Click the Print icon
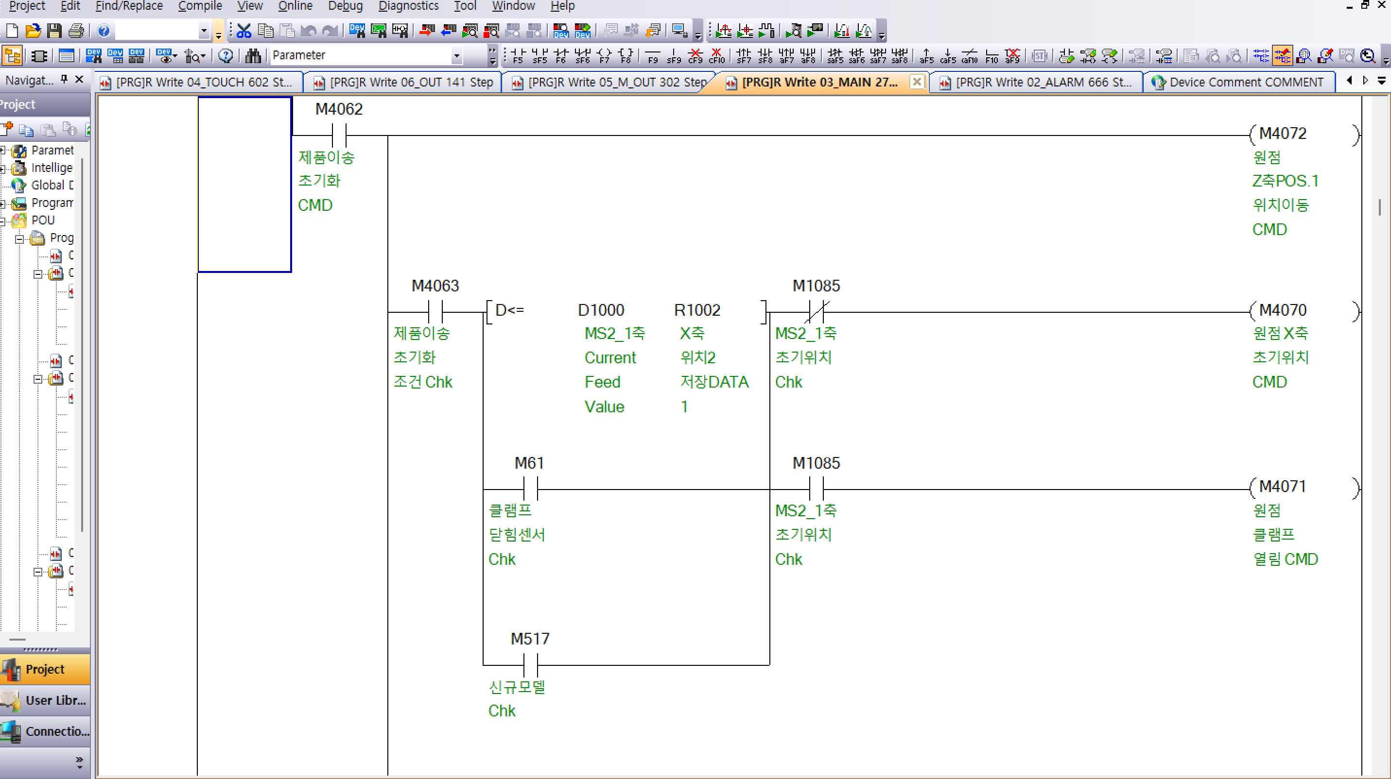The height and width of the screenshot is (779, 1391). click(76, 31)
